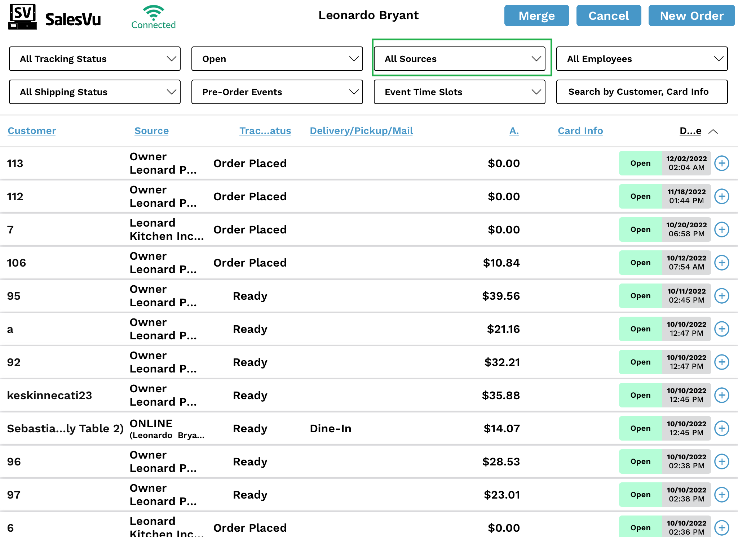The image size is (738, 540).
Task: Click plus icon on order 97
Action: 722,495
